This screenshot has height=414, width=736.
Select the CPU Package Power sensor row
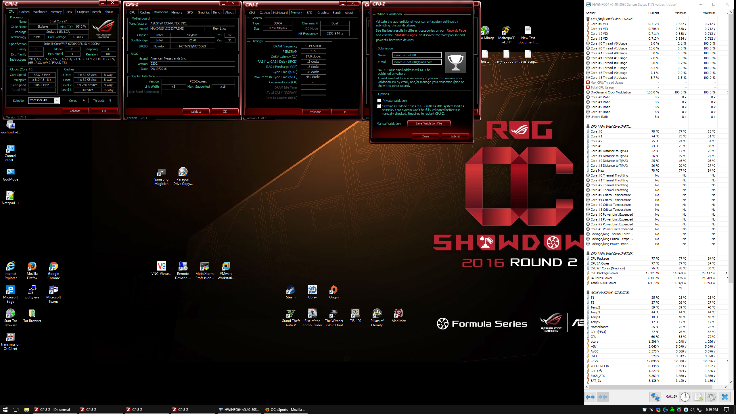(x=657, y=273)
